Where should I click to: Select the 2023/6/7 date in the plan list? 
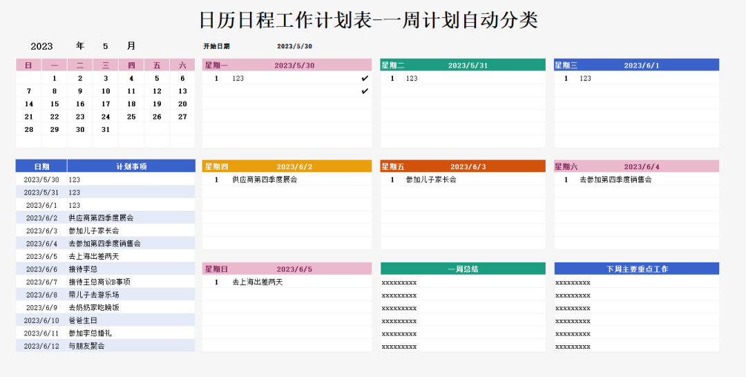pyautogui.click(x=41, y=282)
